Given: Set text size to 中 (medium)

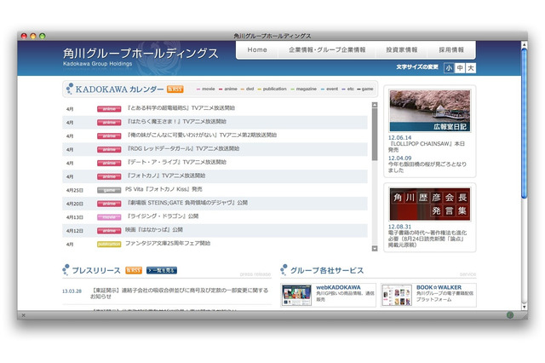Looking at the screenshot, I should pos(460,68).
